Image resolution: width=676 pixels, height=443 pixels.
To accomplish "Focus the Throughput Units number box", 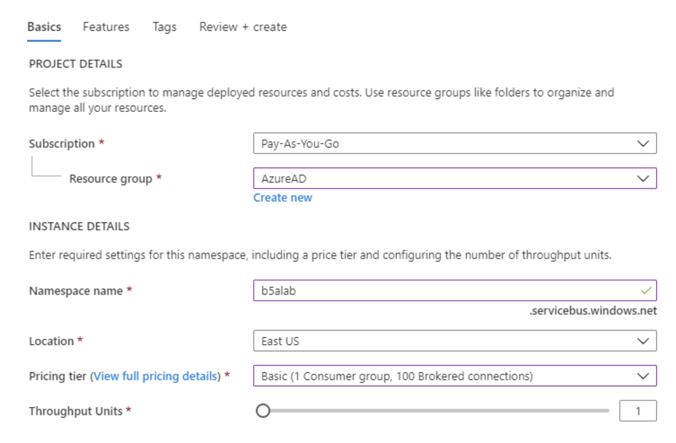I will pyautogui.click(x=638, y=411).
